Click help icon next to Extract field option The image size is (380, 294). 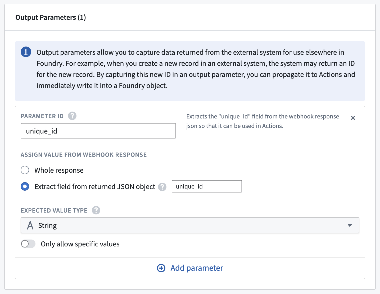(x=162, y=187)
